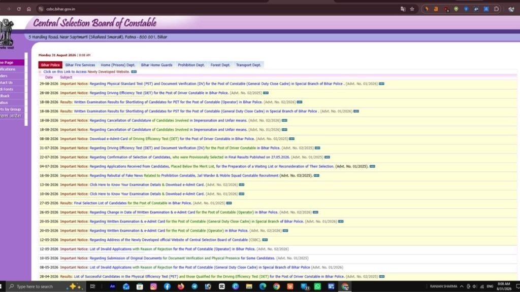This screenshot has height=292, width=520.
Task: Open 13-06-2026 examination details e-Admit Card link
Action: point(147,185)
